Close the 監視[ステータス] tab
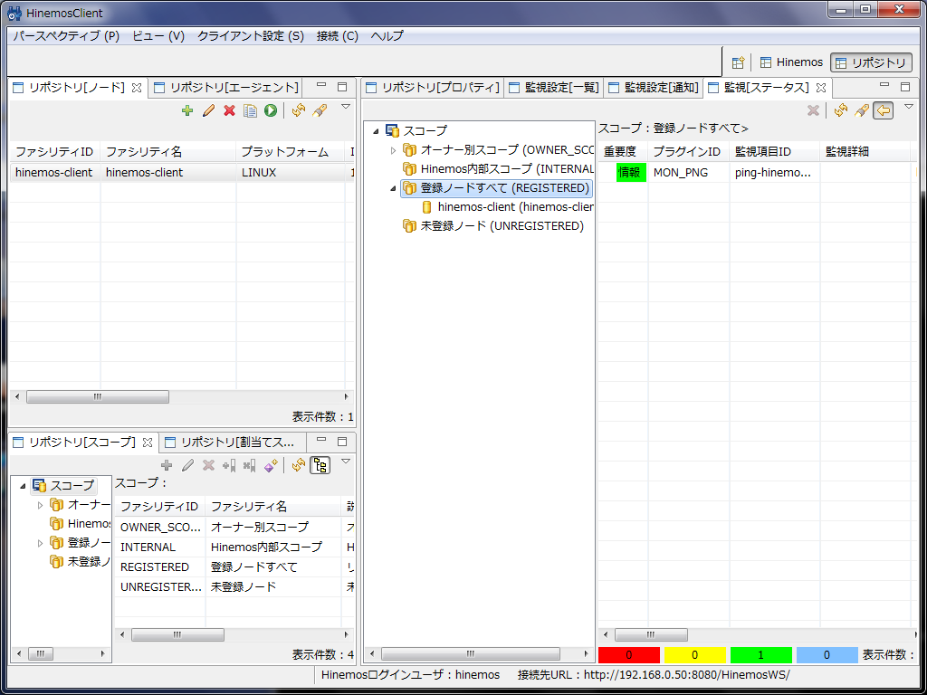 820,88
